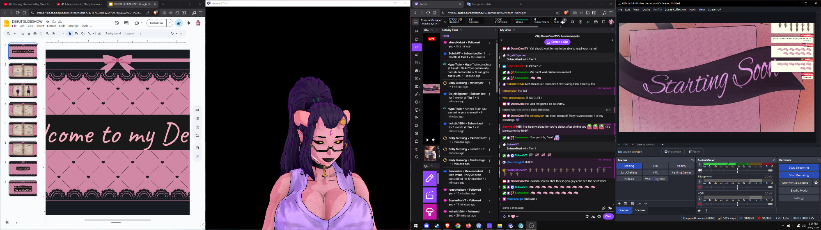Adjust the Microphone volume slider
The width and height of the screenshot is (821, 230).
pos(737,187)
